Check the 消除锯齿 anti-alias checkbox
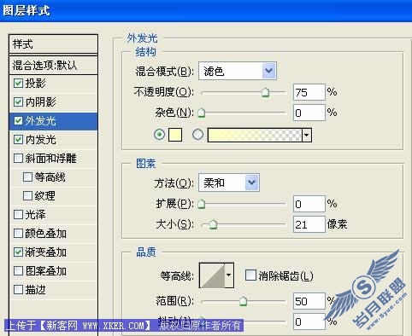 [x=250, y=275]
